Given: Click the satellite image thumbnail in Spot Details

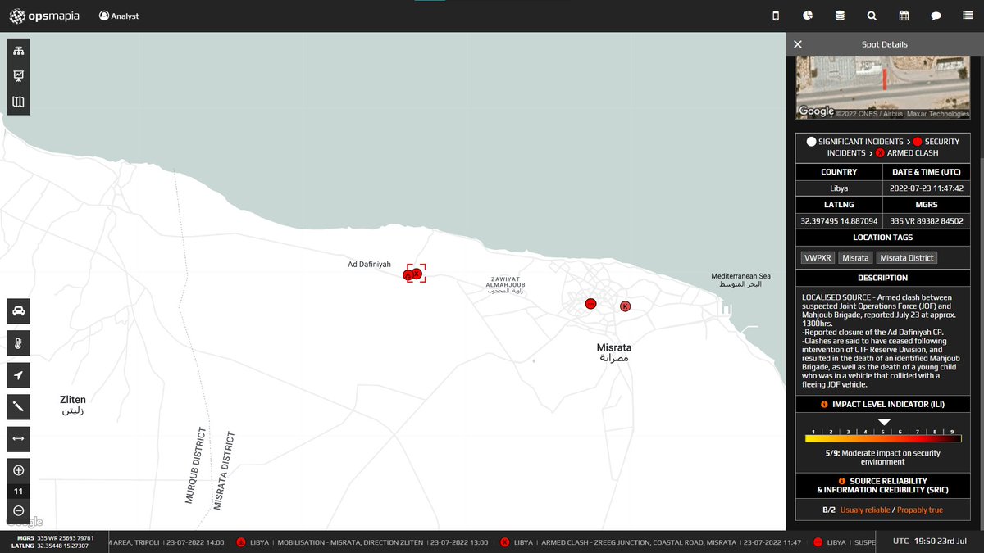Looking at the screenshot, I should point(882,88).
